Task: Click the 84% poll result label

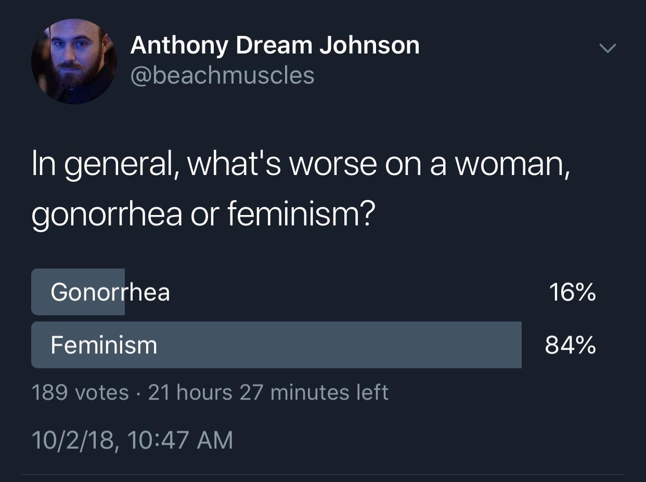Action: point(571,345)
